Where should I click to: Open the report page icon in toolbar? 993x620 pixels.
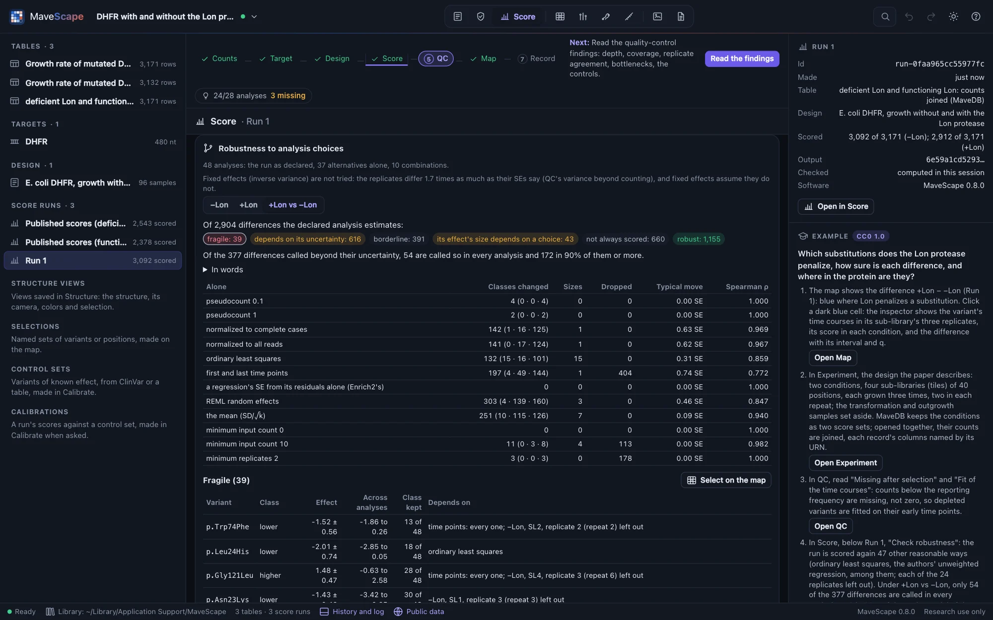tap(681, 16)
